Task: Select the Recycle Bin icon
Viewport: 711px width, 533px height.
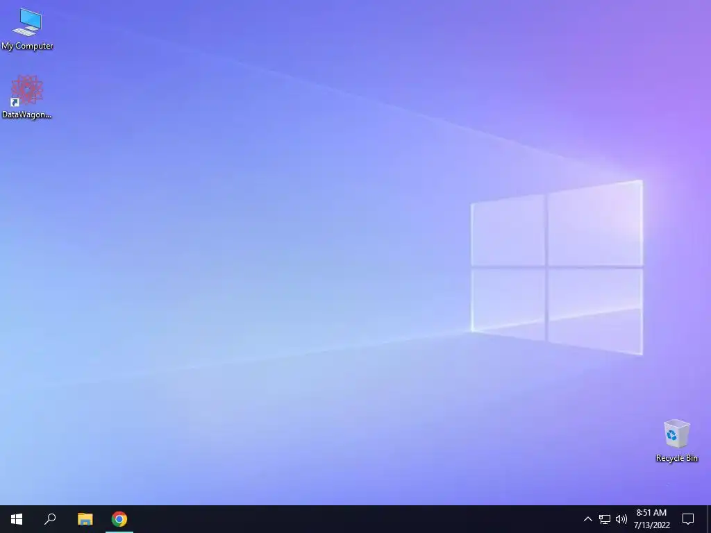Action: click(676, 441)
